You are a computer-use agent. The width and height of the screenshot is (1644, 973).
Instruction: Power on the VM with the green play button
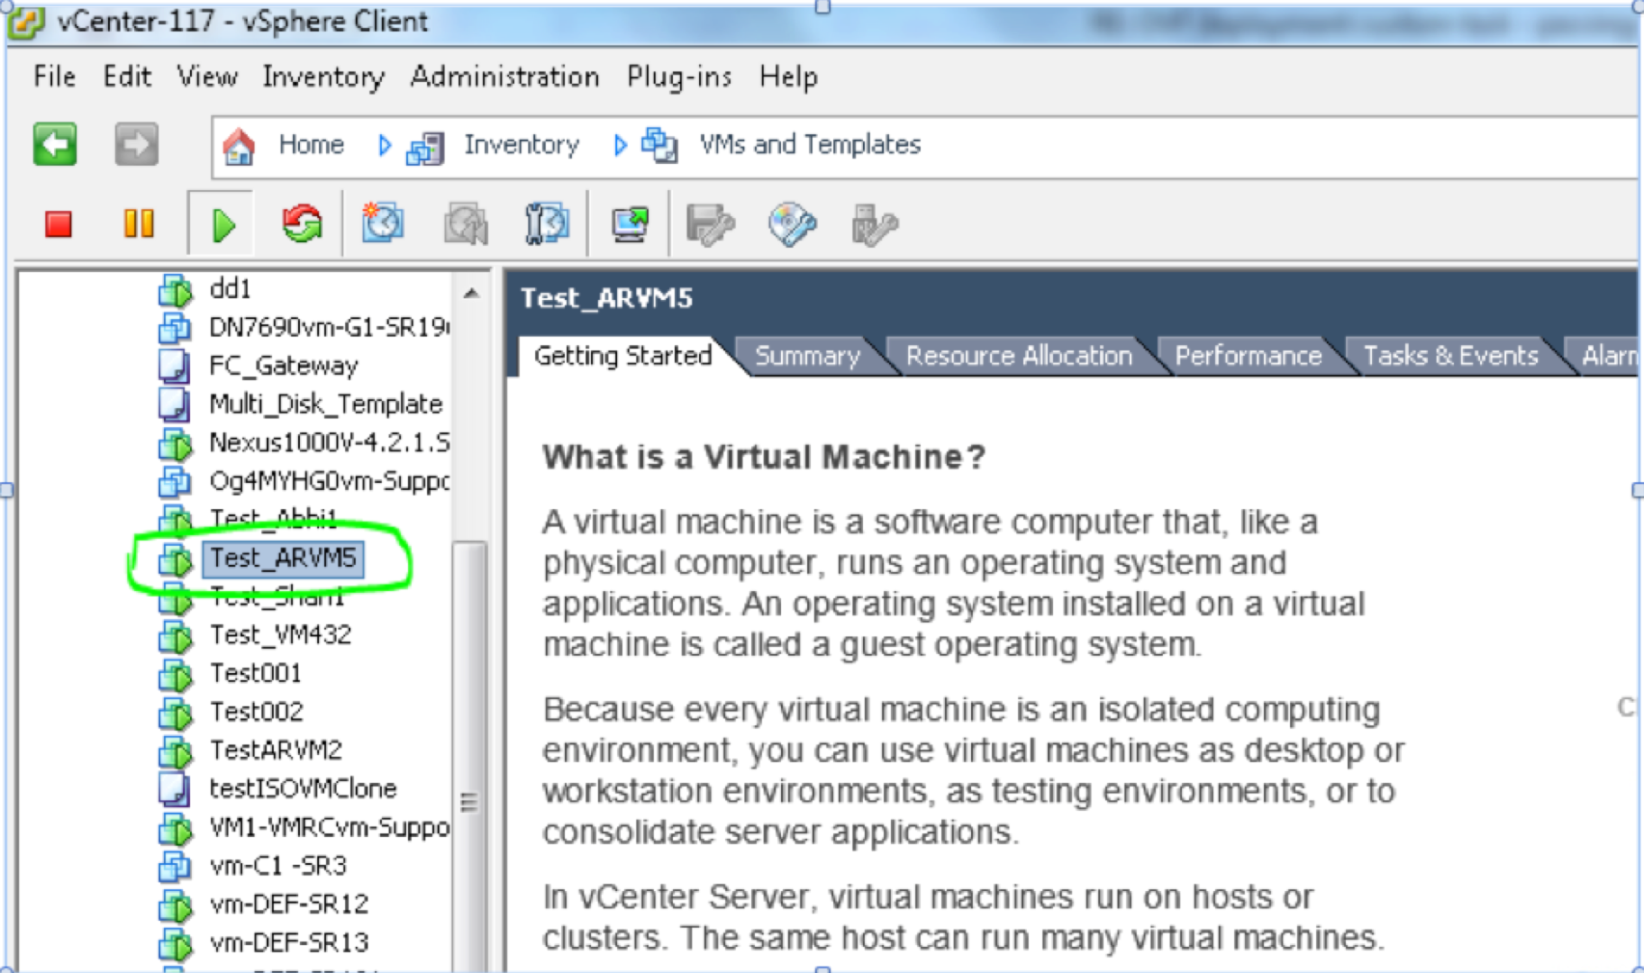(x=223, y=224)
